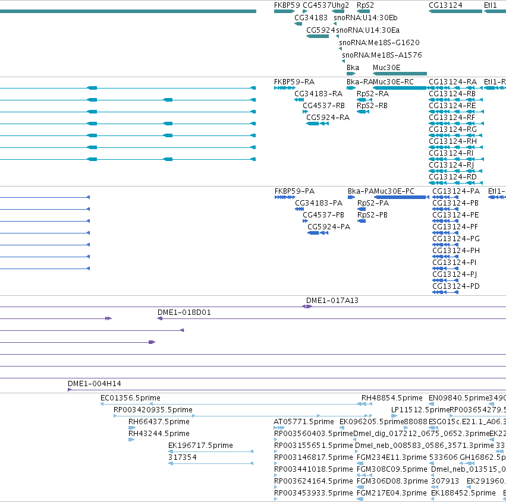Select the RpS2-PB protein label
This screenshot has height=502, width=506.
click(372, 215)
